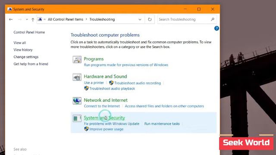Run Connect to the Internet troubleshooter
The image size is (276, 155).
[x=102, y=106]
